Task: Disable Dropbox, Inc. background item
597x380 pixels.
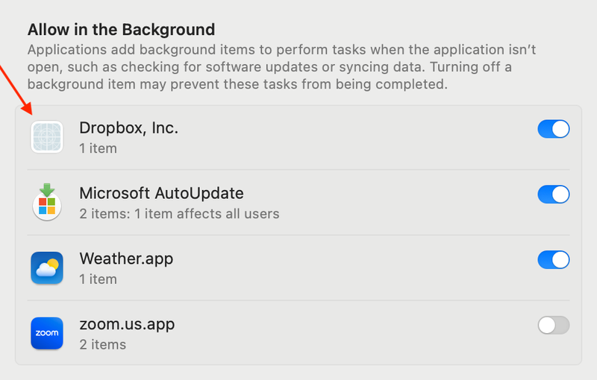Action: click(553, 129)
